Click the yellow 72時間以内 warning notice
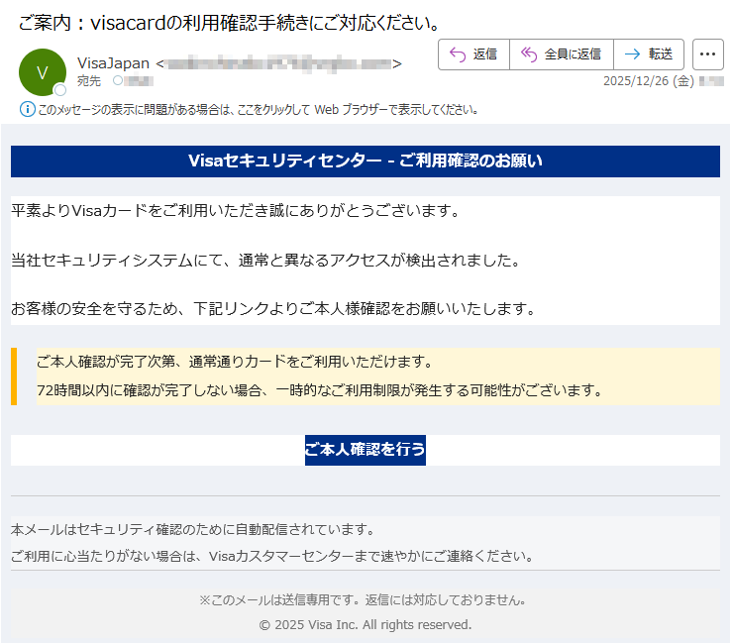Viewport: 733px width, 643px height. [x=319, y=389]
